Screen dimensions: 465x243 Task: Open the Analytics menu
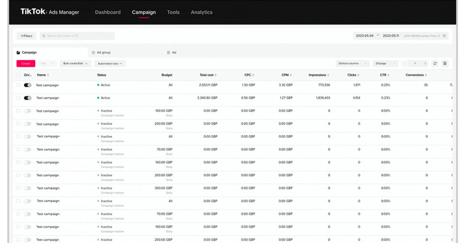tap(202, 12)
